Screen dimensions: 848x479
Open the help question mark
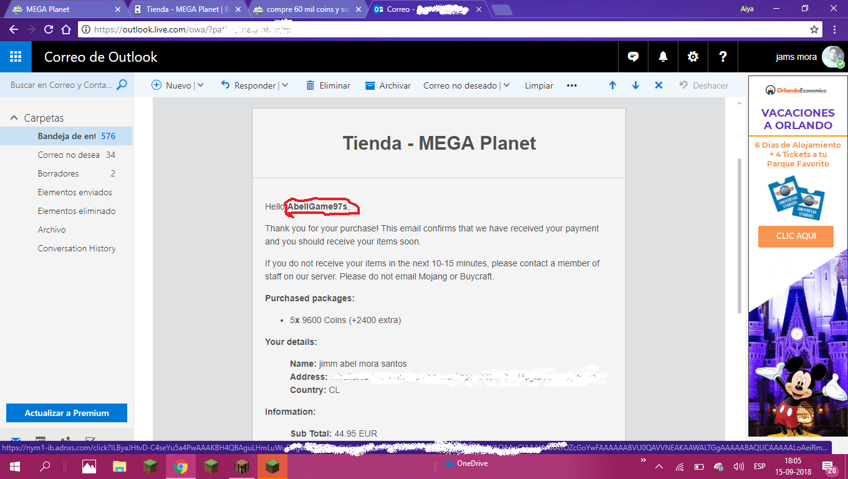point(723,57)
